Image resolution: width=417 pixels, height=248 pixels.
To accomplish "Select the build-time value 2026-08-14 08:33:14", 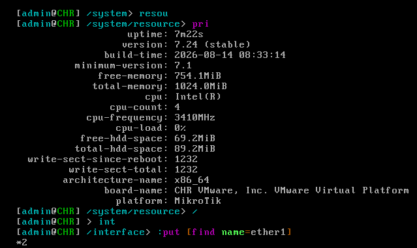I will [x=230, y=55].
